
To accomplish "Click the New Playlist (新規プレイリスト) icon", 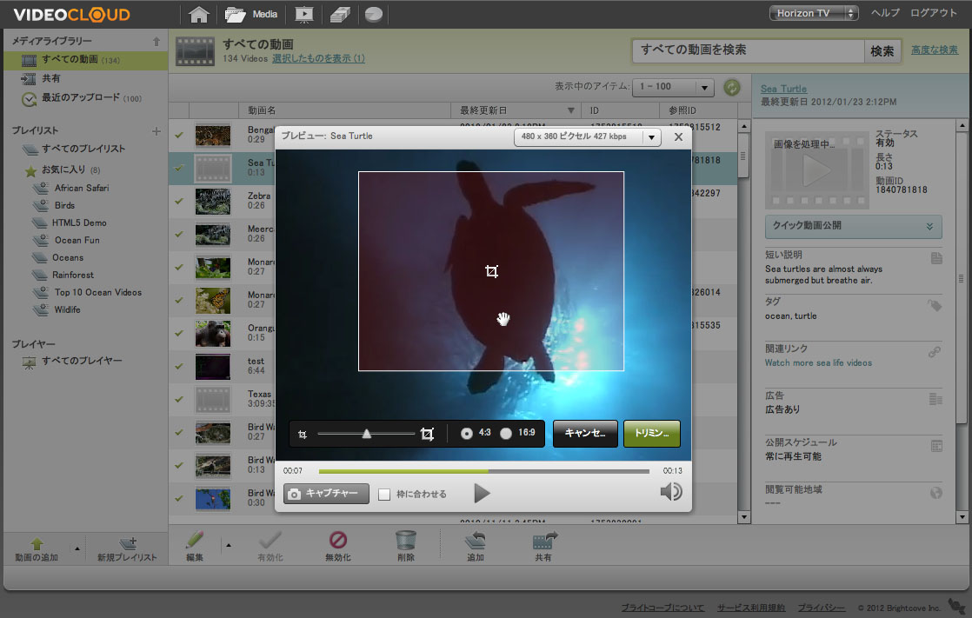I will tap(129, 543).
